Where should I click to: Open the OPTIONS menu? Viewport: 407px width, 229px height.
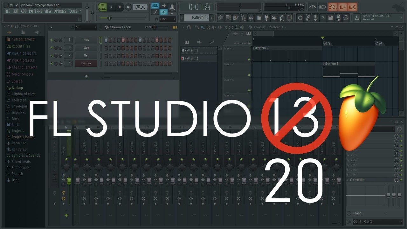click(59, 11)
